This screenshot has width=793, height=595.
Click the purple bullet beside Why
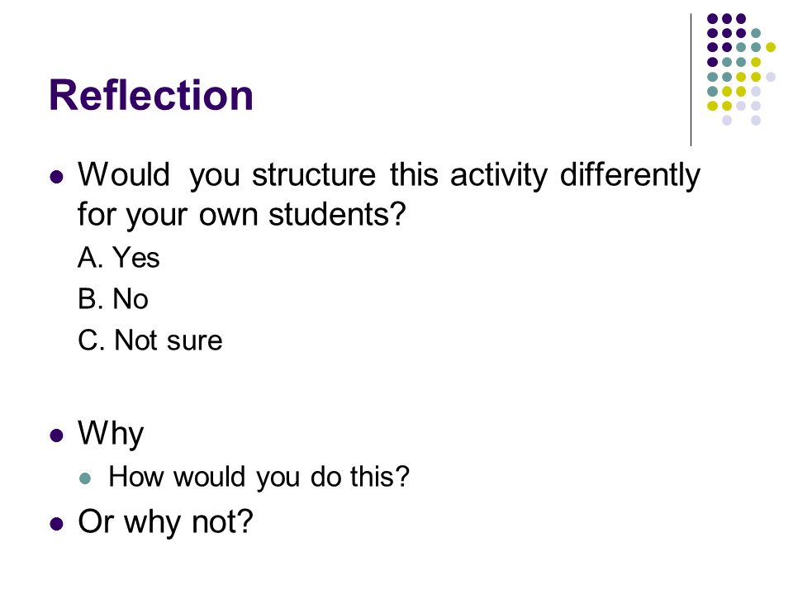[57, 436]
